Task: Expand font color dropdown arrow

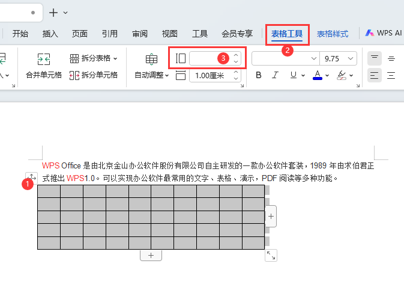Action: pos(327,75)
